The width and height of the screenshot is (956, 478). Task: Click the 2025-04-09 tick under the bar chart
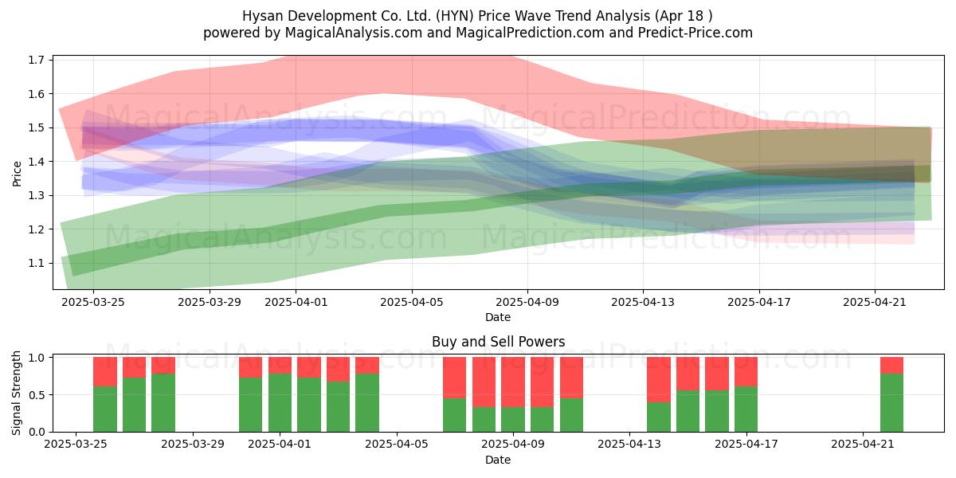click(x=513, y=445)
